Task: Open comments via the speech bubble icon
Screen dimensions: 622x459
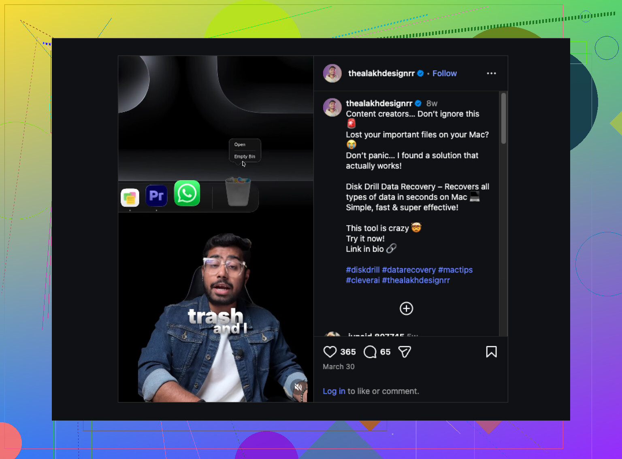Action: 370,352
